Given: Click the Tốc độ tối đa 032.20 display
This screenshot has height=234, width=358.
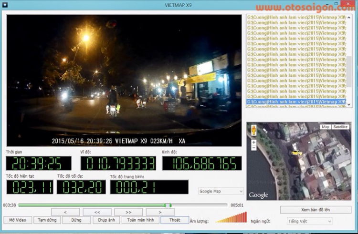Looking at the screenshot, I should click(81, 187).
